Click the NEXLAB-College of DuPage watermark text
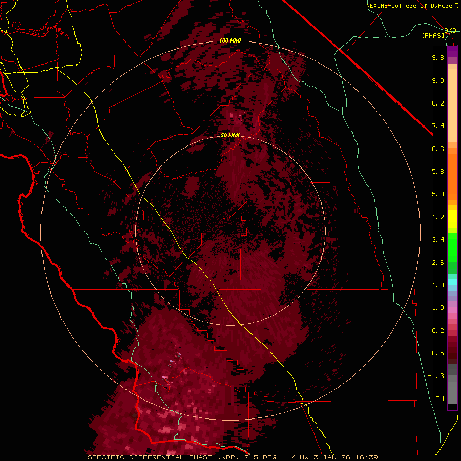This screenshot has height=461, width=461. 409,6
